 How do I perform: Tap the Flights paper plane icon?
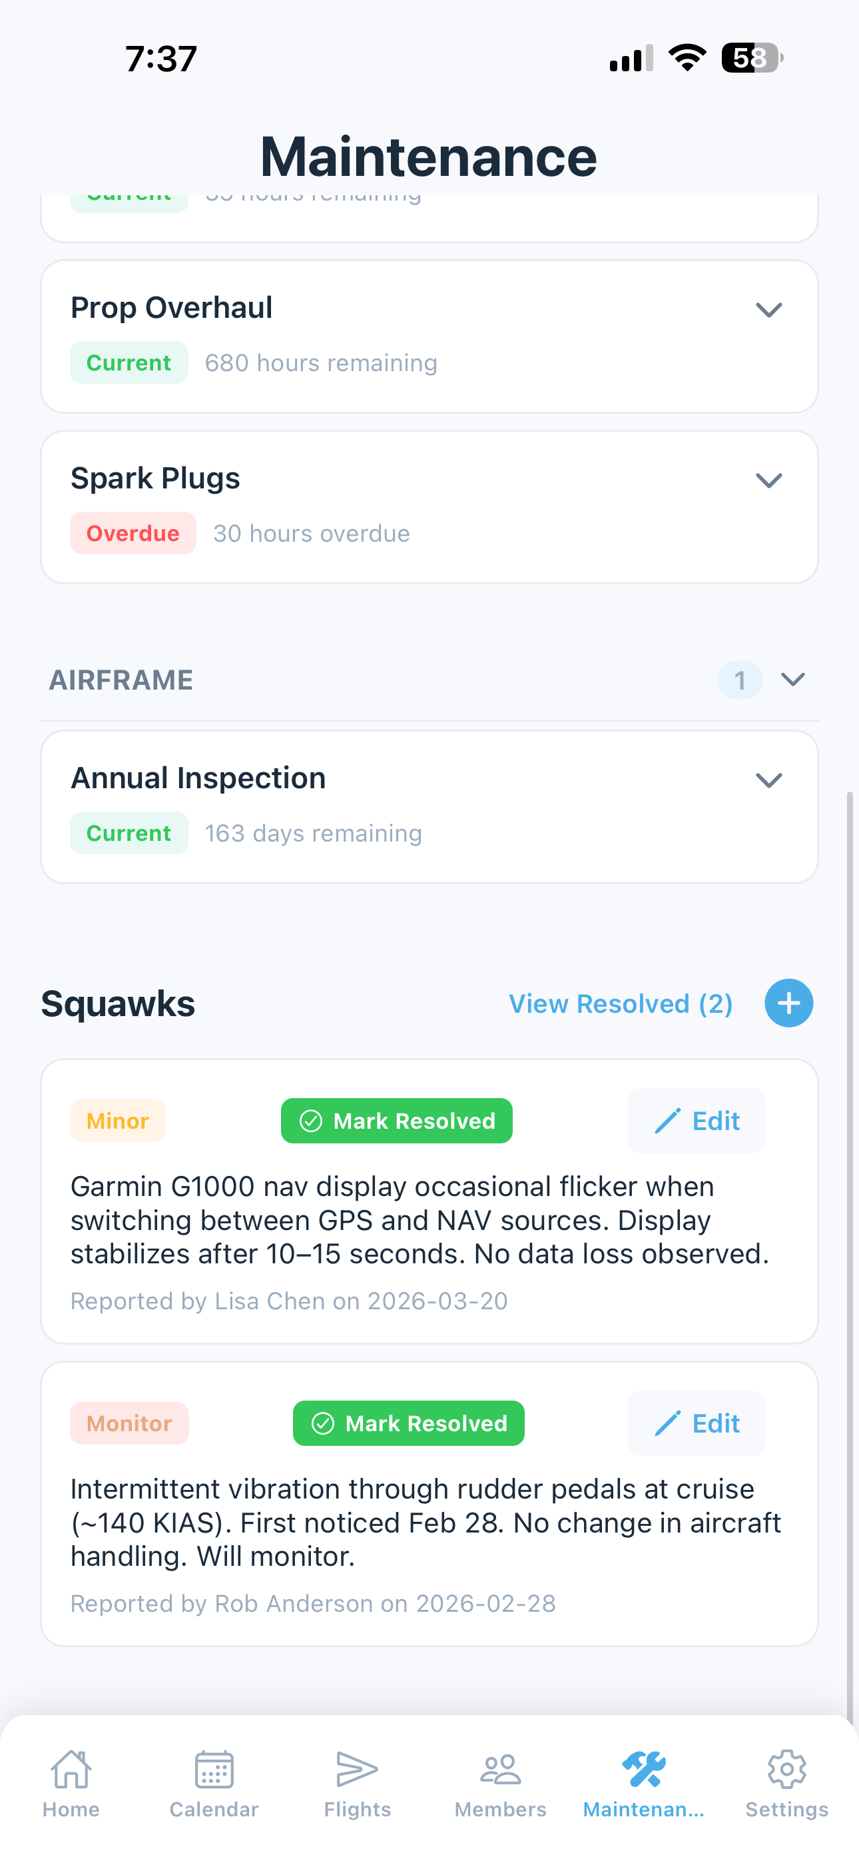tap(358, 1770)
